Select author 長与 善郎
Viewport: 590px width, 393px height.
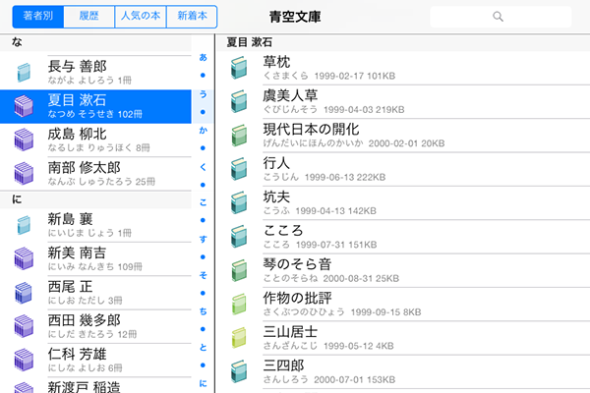click(95, 73)
